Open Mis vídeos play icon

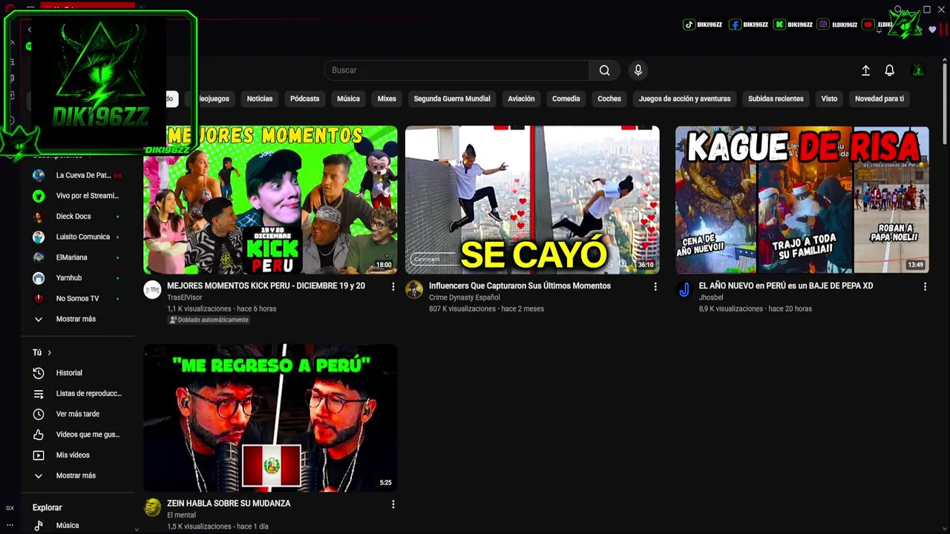click(x=39, y=455)
